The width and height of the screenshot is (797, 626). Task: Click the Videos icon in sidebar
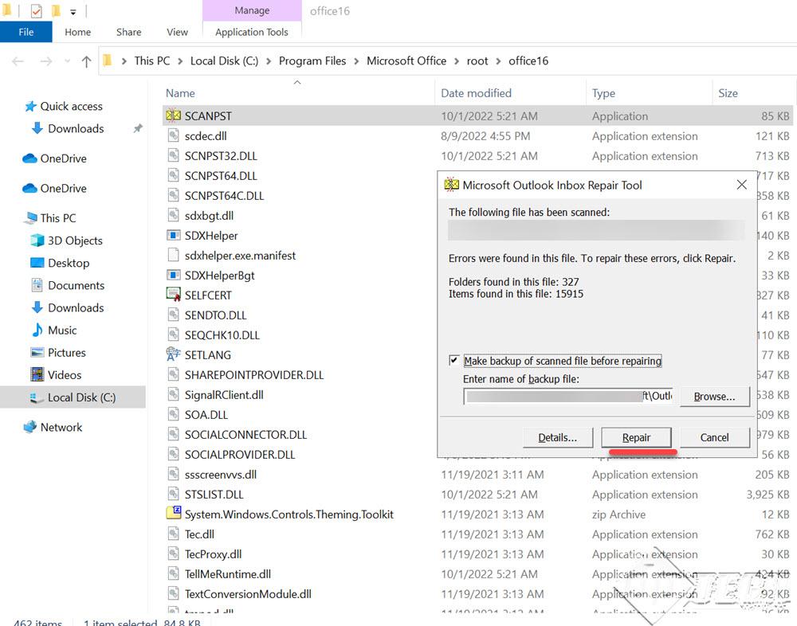pos(37,374)
